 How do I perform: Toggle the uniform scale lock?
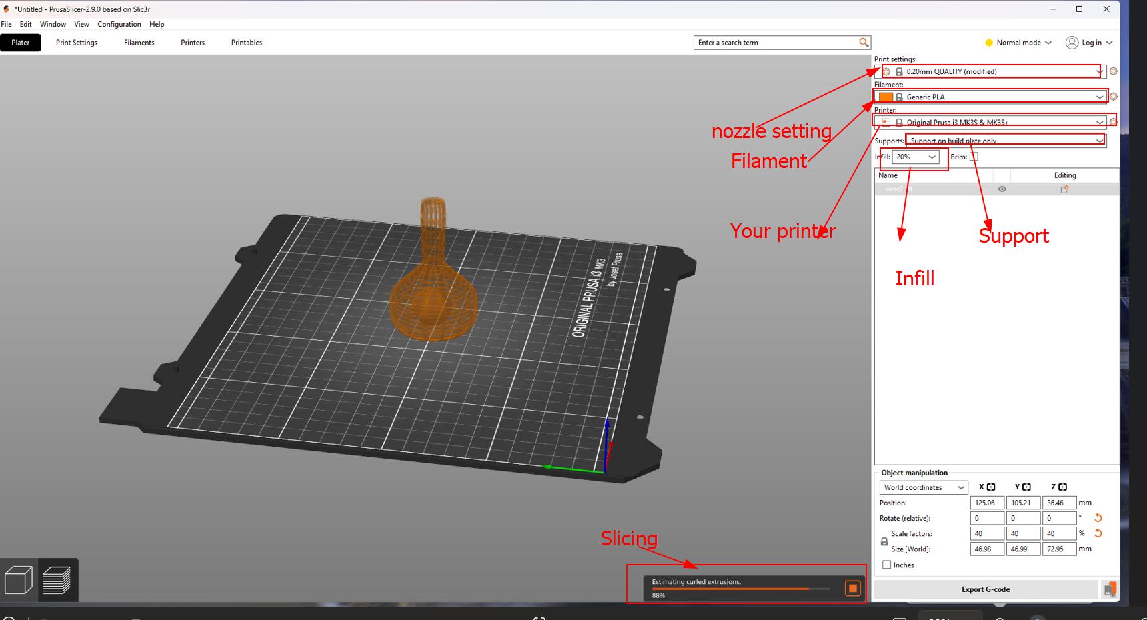pyautogui.click(x=884, y=541)
